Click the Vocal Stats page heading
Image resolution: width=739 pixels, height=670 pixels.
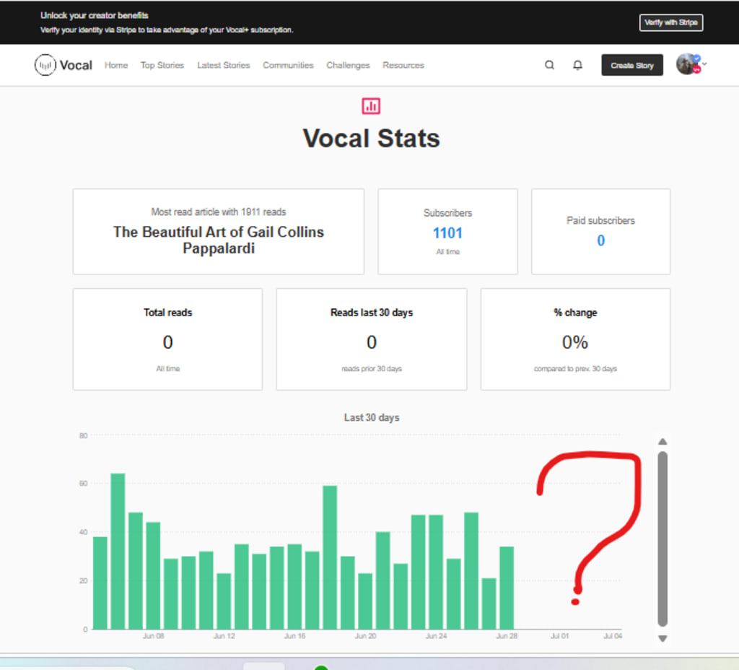(372, 138)
